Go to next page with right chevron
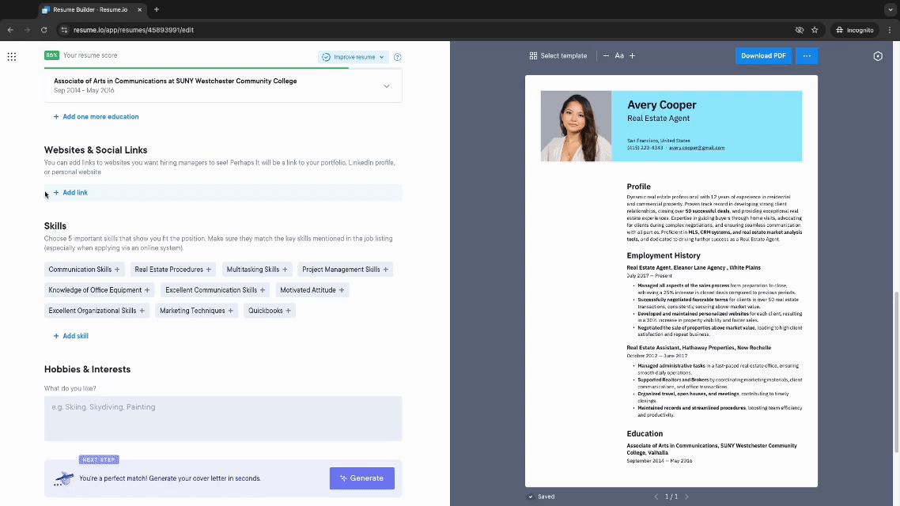 click(686, 497)
